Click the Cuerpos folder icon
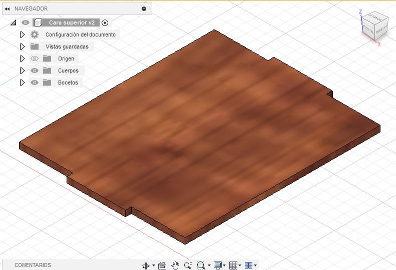The width and height of the screenshot is (396, 270). point(47,70)
